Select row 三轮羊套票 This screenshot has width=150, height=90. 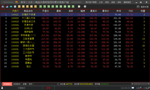(x=75, y=39)
